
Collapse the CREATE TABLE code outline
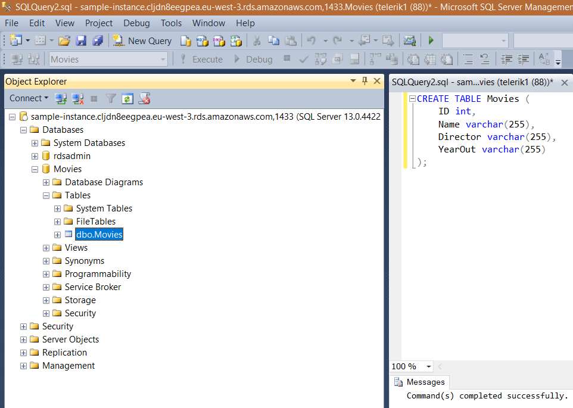[x=412, y=99]
